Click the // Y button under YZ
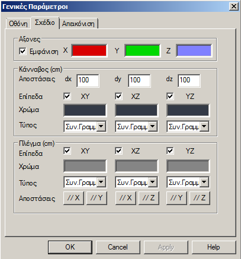This screenshot has width=241, height=259. pyautogui.click(x=176, y=198)
